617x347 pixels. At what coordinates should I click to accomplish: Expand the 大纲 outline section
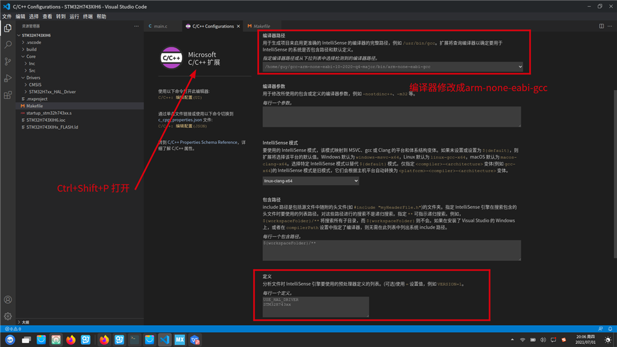tap(25, 322)
